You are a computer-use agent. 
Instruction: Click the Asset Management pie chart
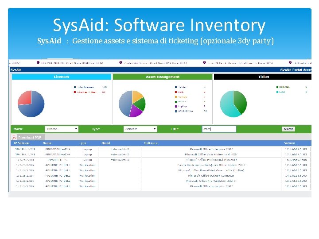(x=132, y=104)
